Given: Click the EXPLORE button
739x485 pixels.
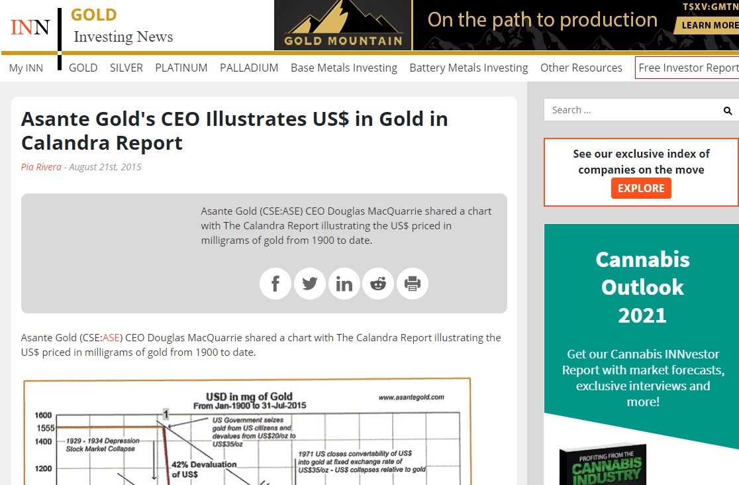Looking at the screenshot, I should [641, 188].
